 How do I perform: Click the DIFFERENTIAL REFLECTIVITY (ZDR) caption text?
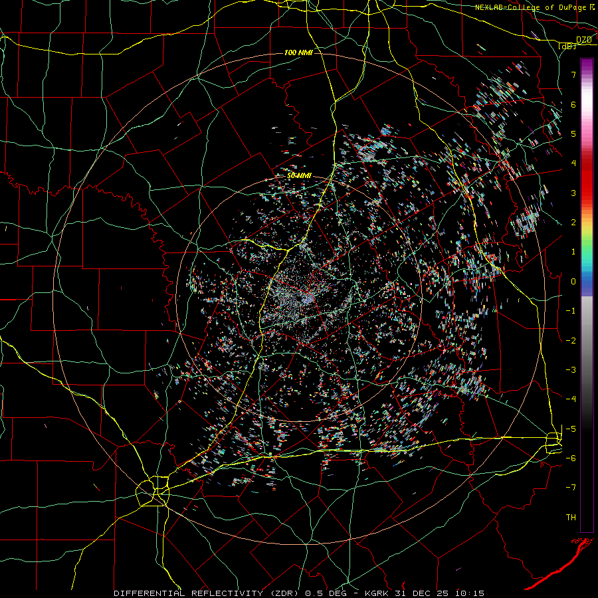[208, 593]
